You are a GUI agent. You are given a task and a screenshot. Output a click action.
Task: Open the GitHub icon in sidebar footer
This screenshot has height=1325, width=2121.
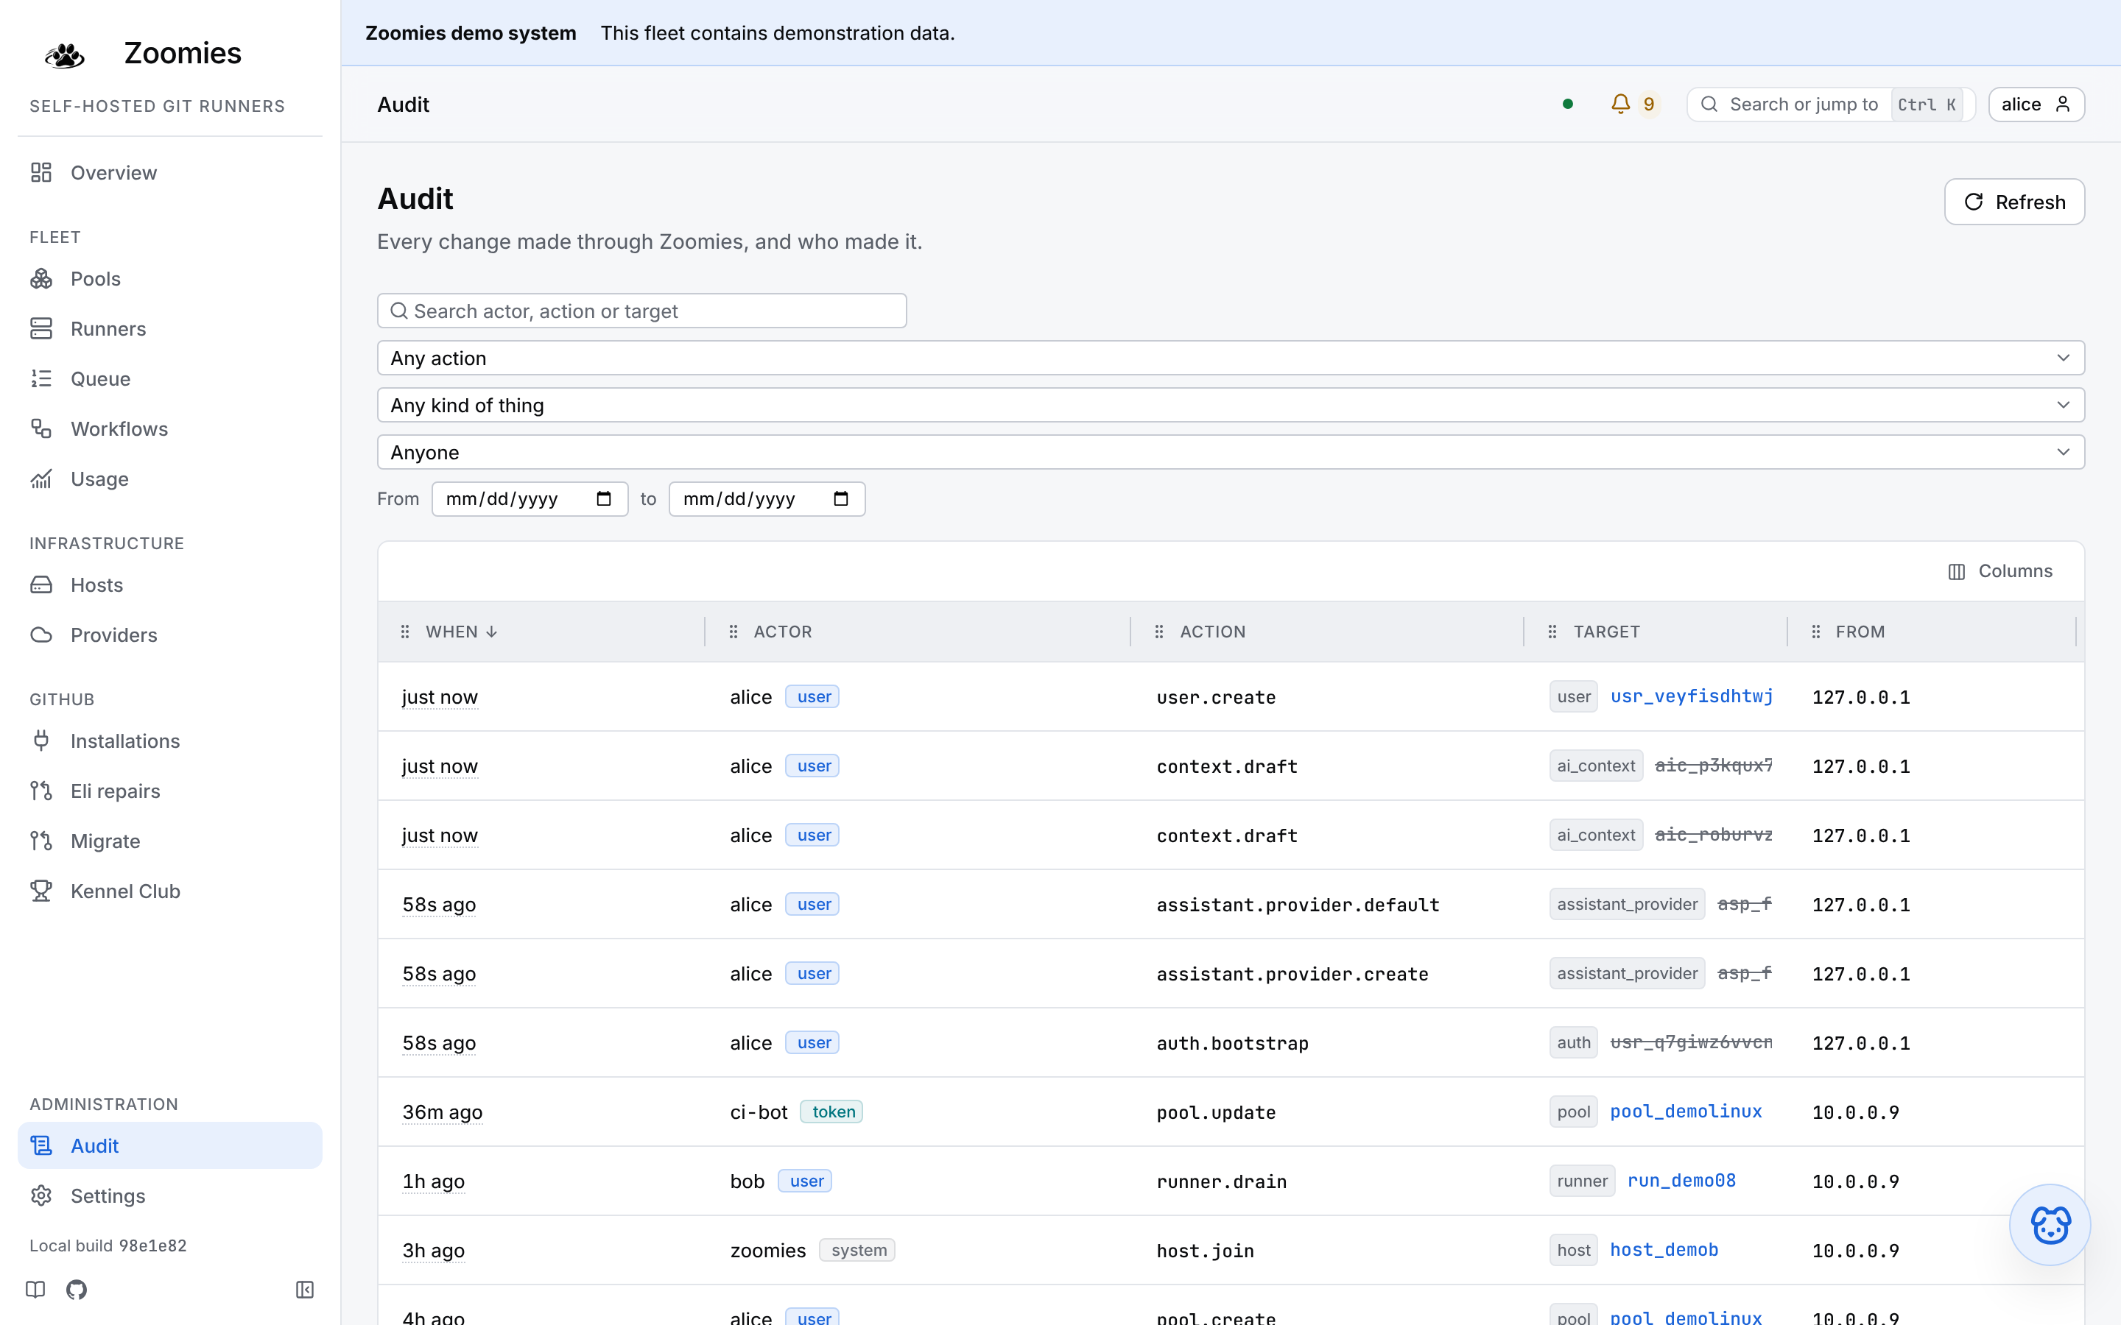[77, 1289]
